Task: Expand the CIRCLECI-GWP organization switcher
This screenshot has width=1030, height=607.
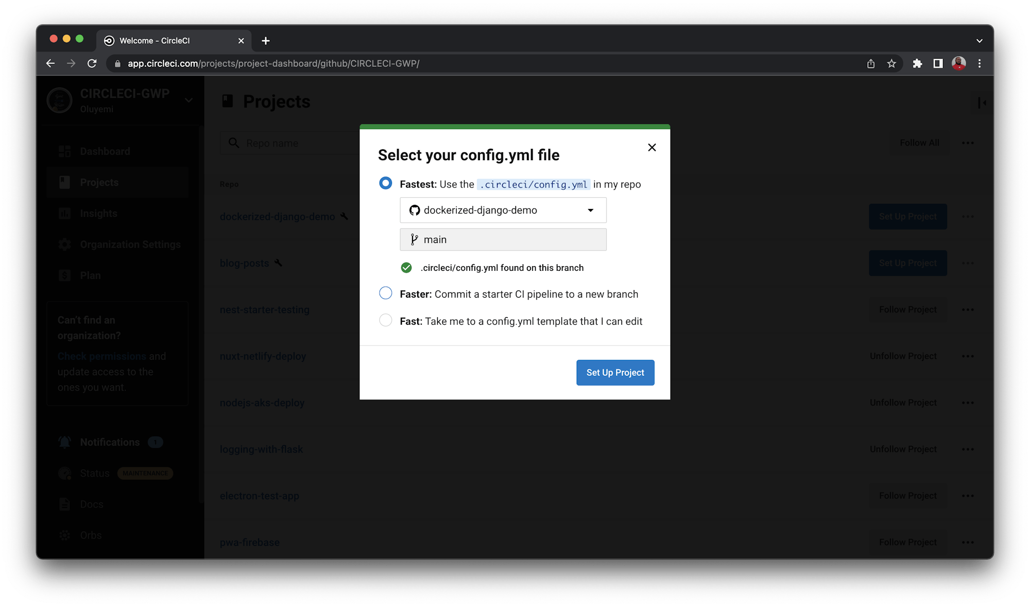Action: (x=188, y=100)
